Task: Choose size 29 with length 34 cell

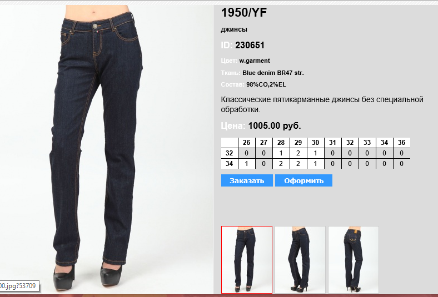Action: point(298,164)
